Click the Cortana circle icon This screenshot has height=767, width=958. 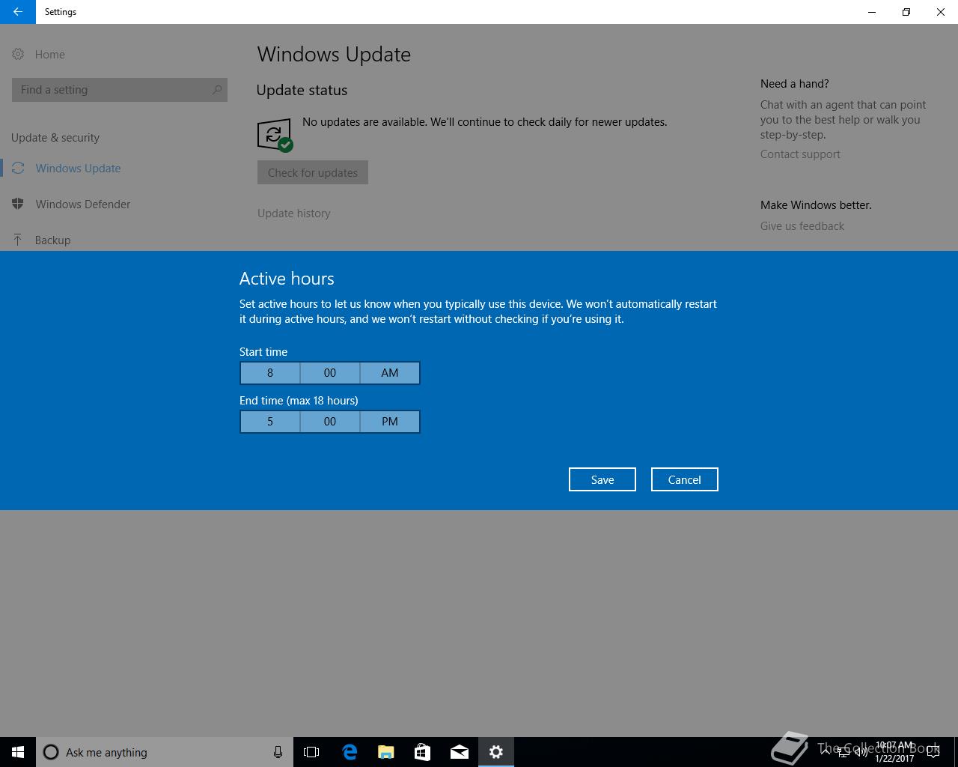point(51,752)
